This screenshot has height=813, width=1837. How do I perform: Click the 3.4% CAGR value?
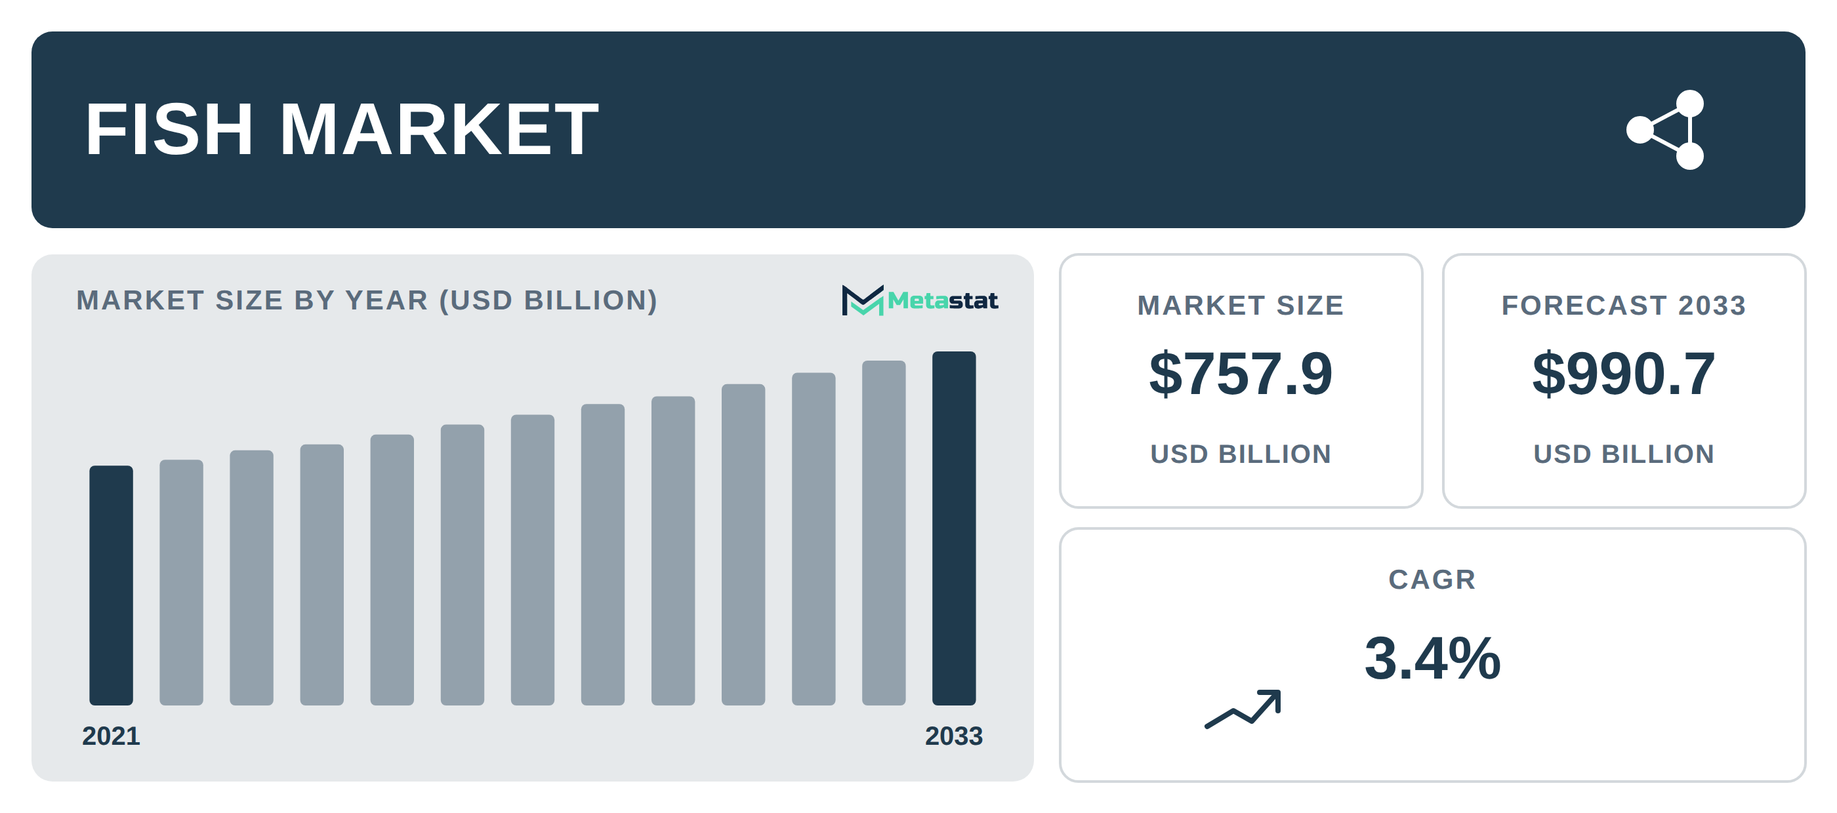point(1432,658)
